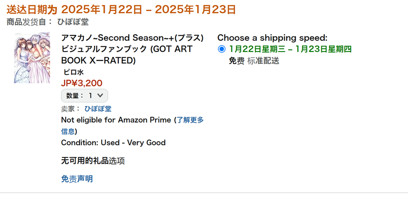Click the author name ピロ水

point(74,72)
